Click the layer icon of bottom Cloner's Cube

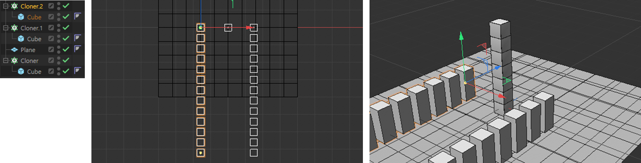pos(51,71)
